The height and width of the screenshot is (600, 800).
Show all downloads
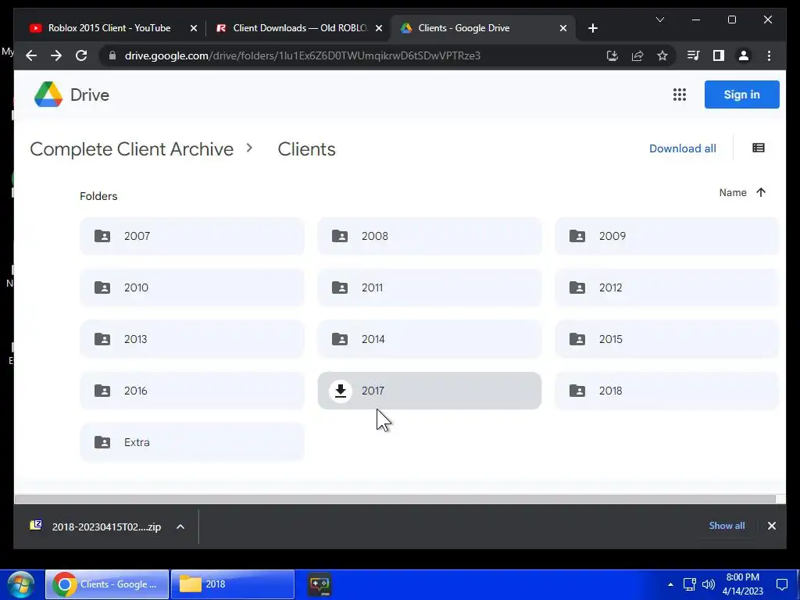pos(727,526)
